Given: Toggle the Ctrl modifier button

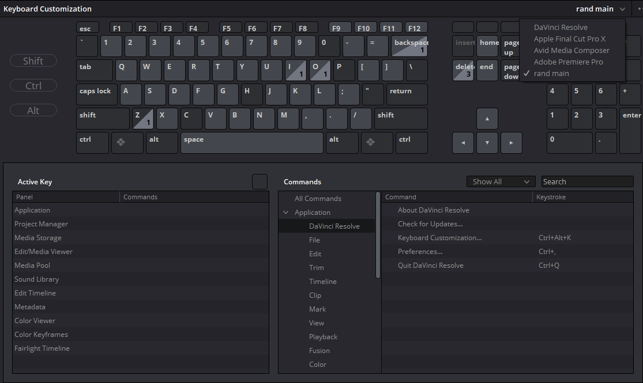Looking at the screenshot, I should click(x=33, y=86).
